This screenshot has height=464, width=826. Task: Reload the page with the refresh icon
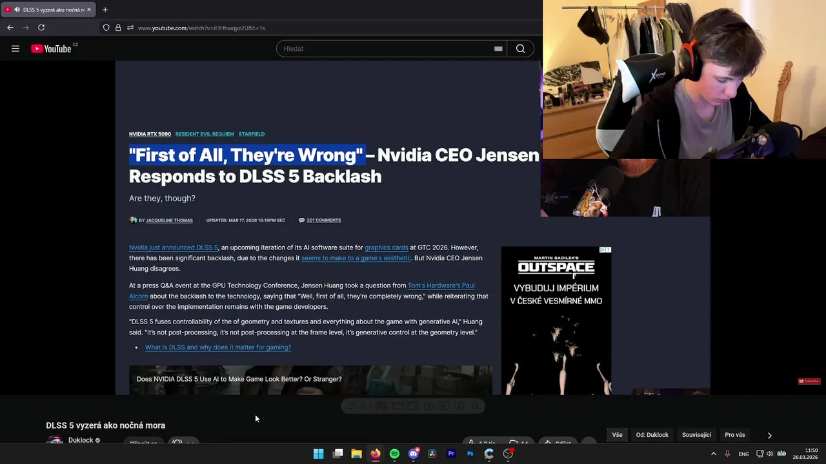click(x=41, y=28)
